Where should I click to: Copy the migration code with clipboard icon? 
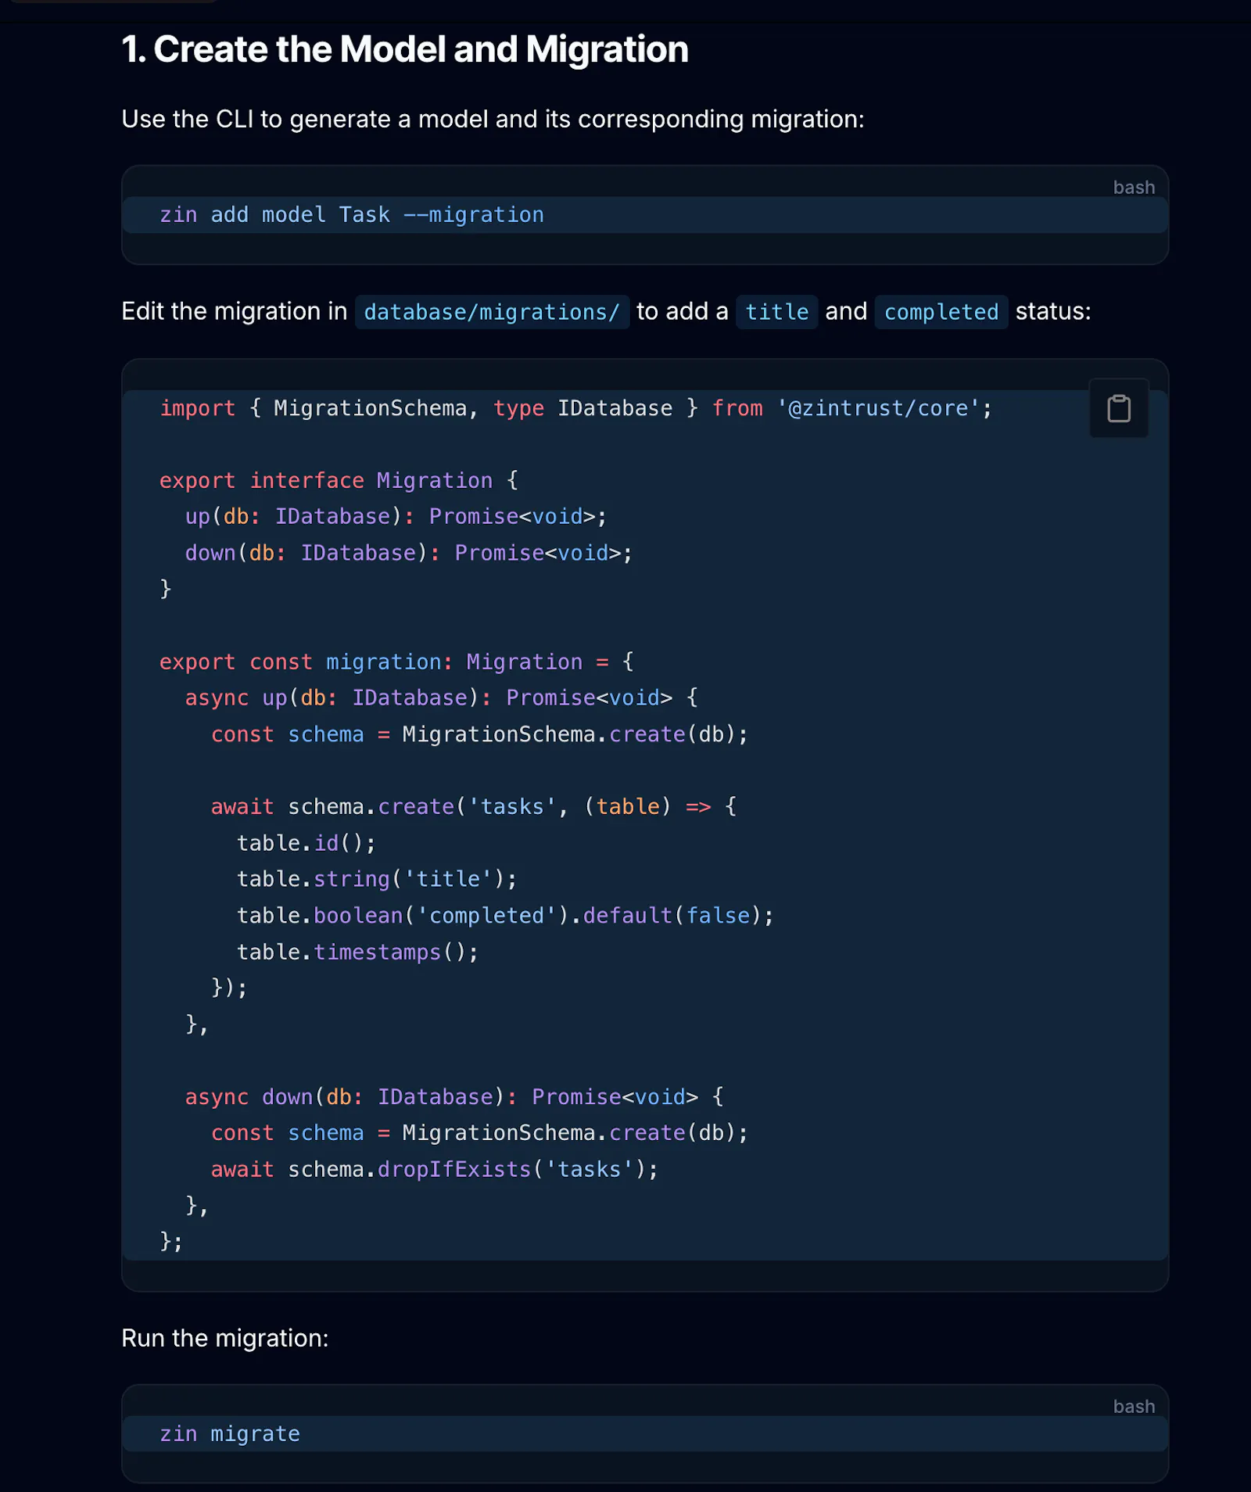(x=1119, y=408)
